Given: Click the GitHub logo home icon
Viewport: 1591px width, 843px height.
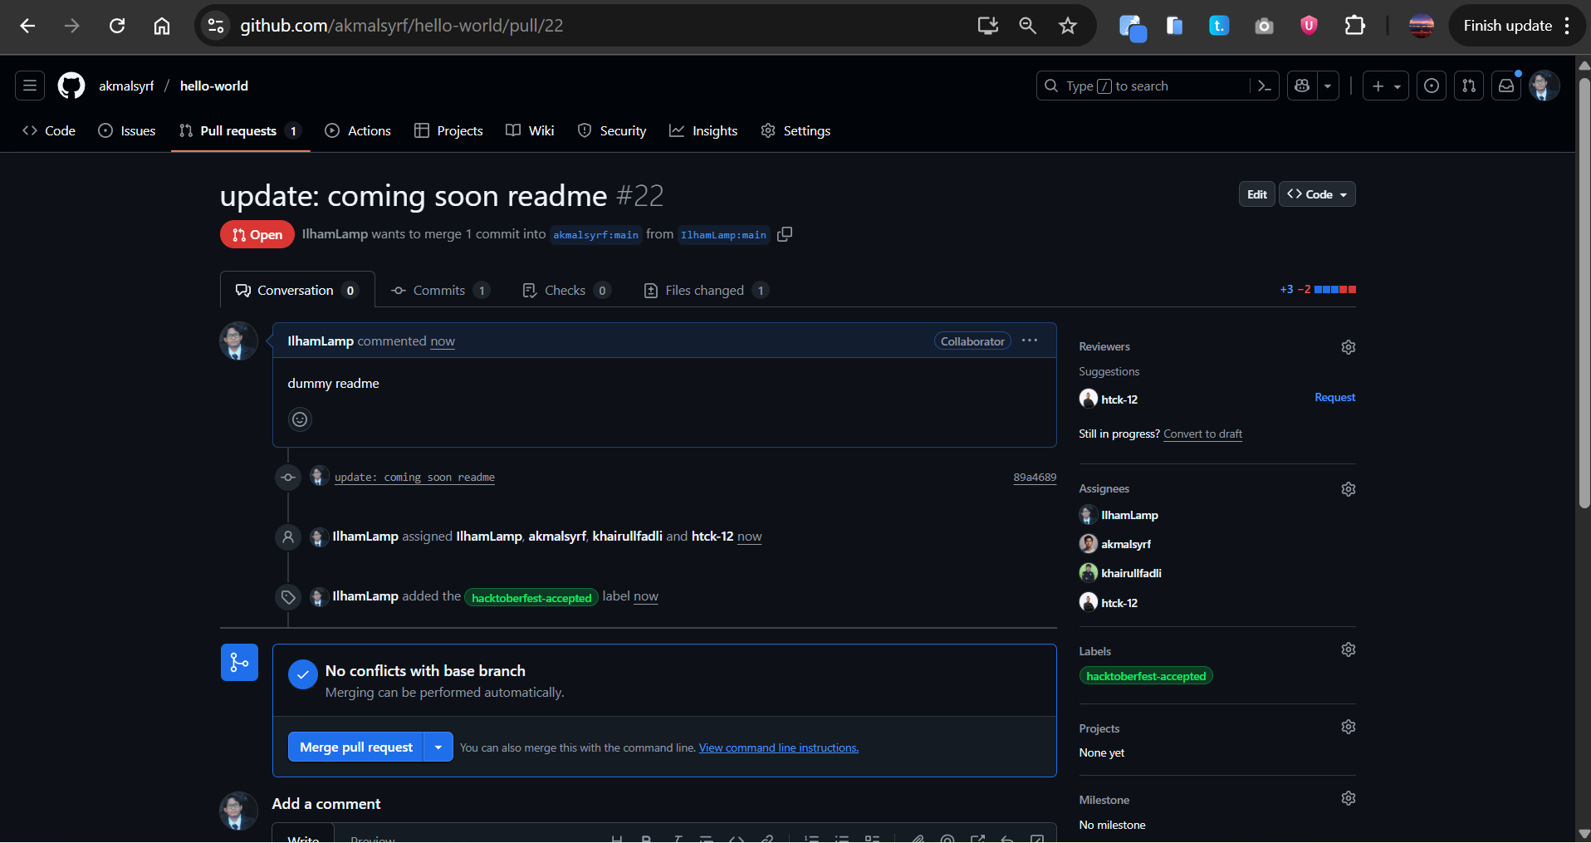Looking at the screenshot, I should tap(71, 86).
